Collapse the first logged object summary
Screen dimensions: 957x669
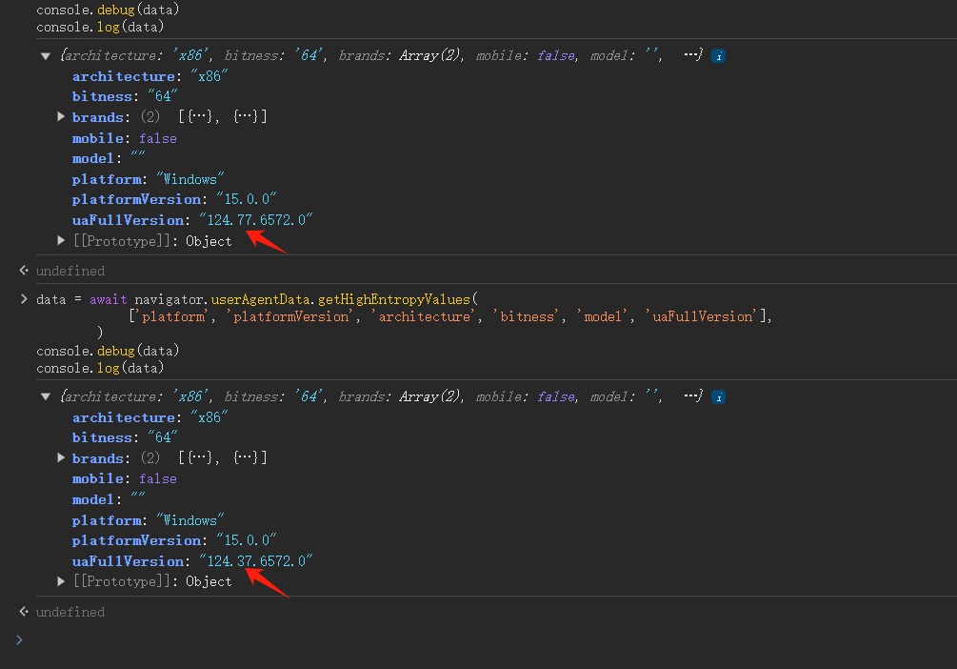pos(45,56)
